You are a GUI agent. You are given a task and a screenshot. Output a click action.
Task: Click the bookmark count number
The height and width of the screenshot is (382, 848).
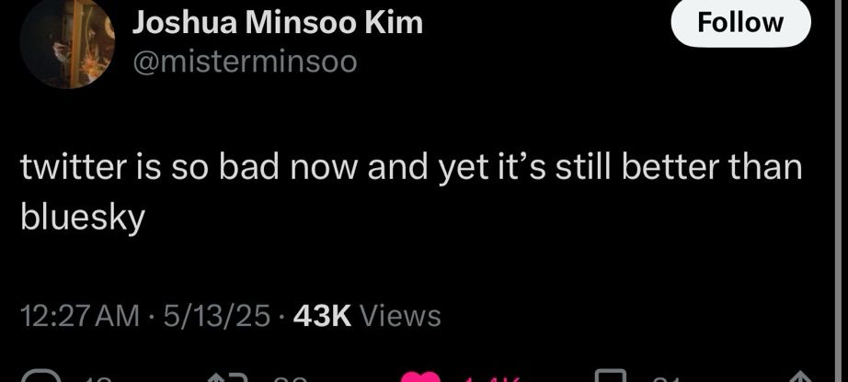pyautogui.click(x=666, y=380)
